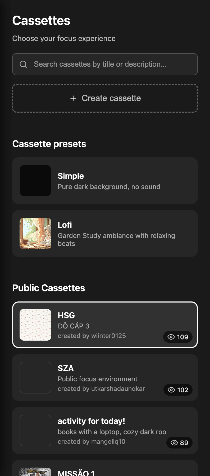
Task: Click the eye icon beside the 89 count
Action: 174,443
